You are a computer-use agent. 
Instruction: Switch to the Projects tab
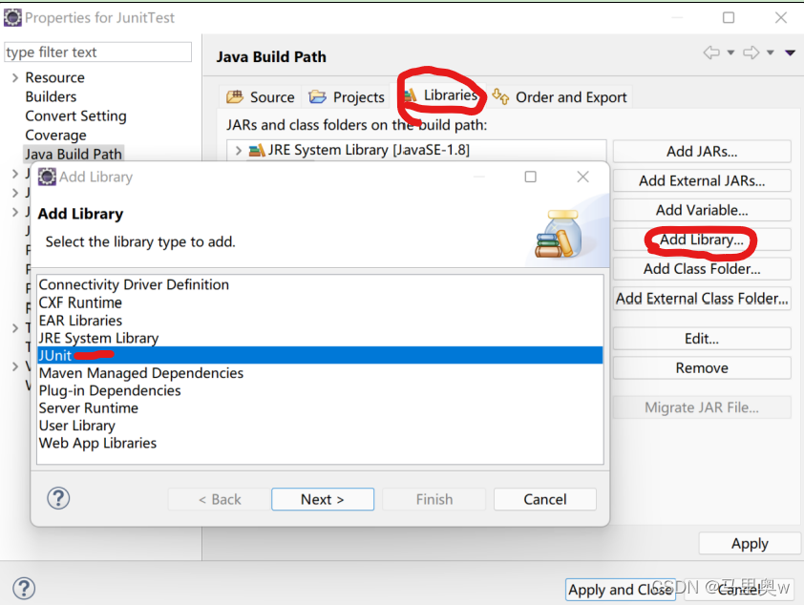coord(347,96)
